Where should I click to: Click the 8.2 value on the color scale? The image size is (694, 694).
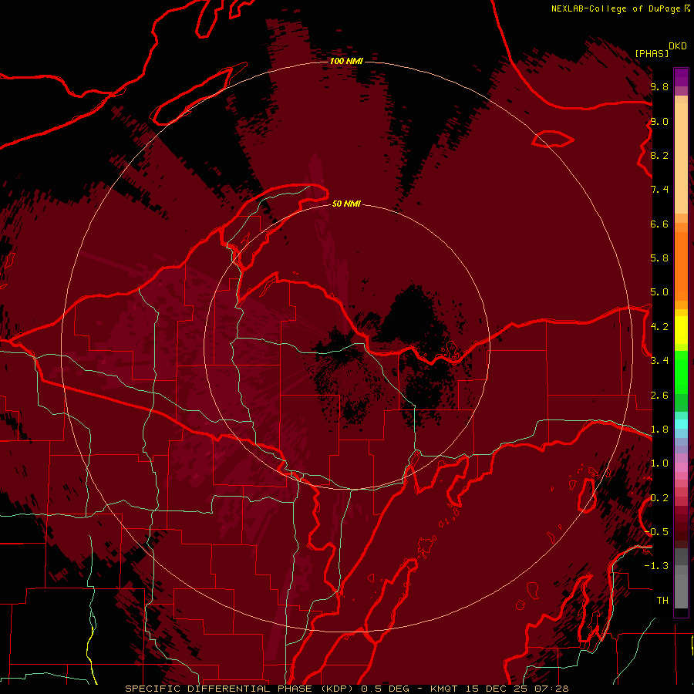click(x=659, y=155)
